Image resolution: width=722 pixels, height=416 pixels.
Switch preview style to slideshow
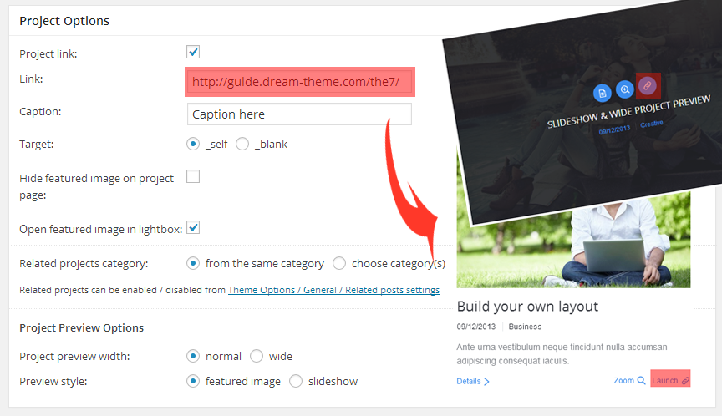296,381
